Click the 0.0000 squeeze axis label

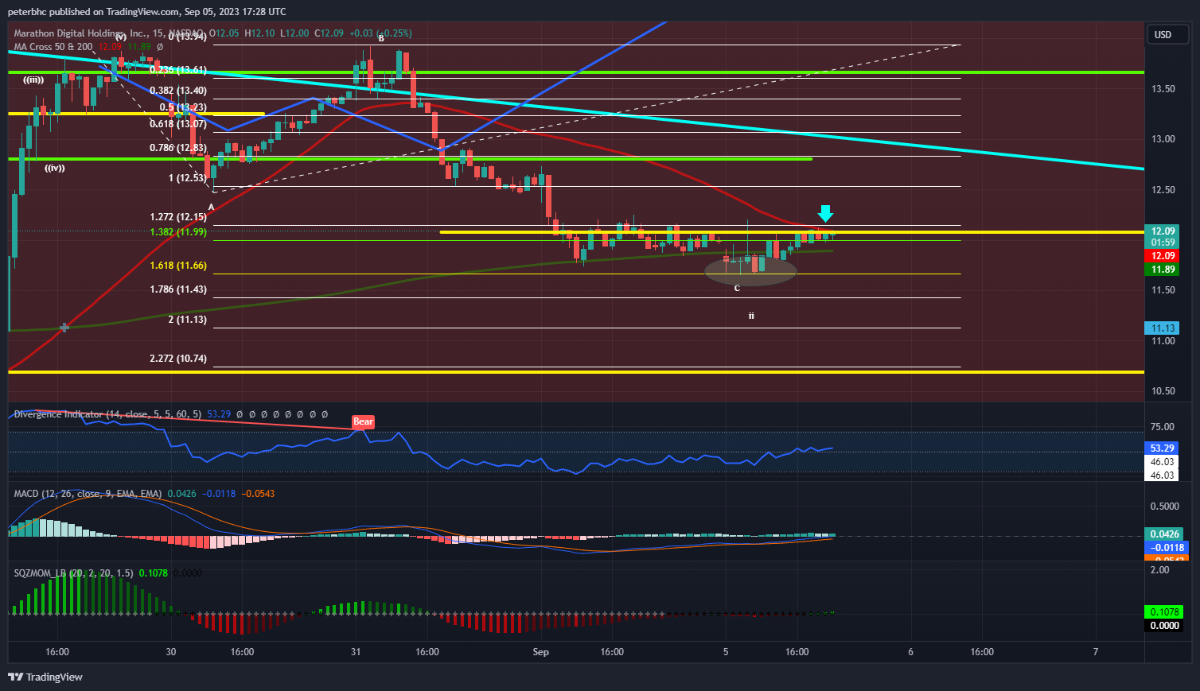tap(1163, 626)
